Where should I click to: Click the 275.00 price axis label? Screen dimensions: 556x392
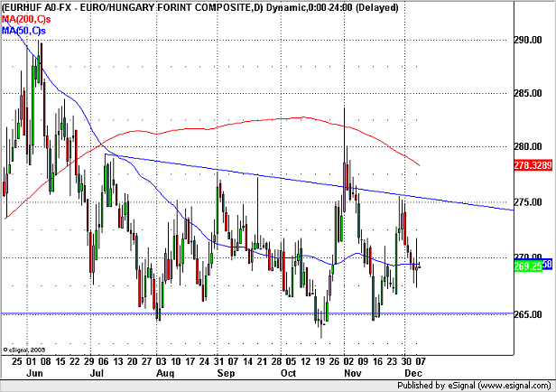point(528,202)
